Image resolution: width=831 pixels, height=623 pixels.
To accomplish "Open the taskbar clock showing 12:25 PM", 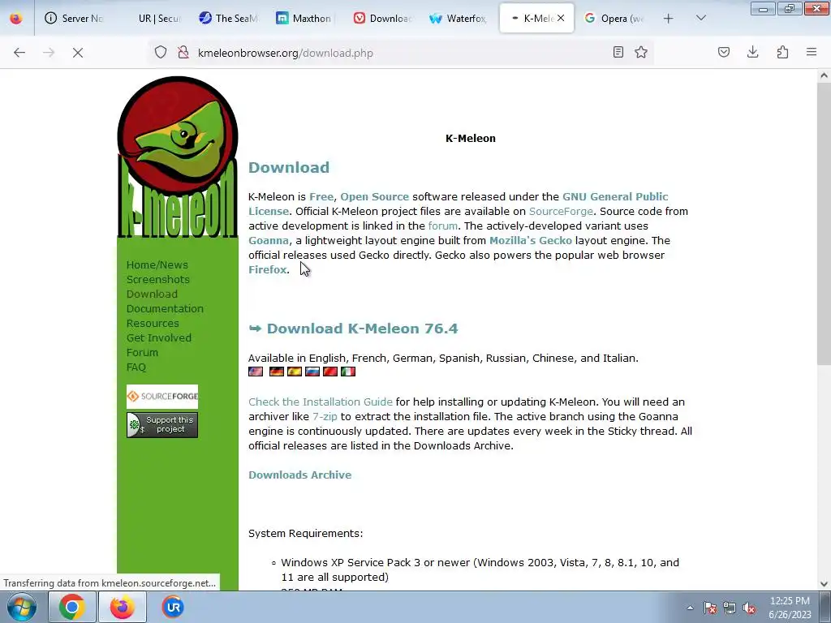I will pos(790,608).
